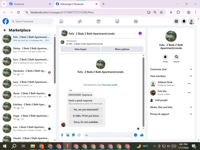
Task: Open File Explorer from taskbar
Action: click(x=33, y=146)
